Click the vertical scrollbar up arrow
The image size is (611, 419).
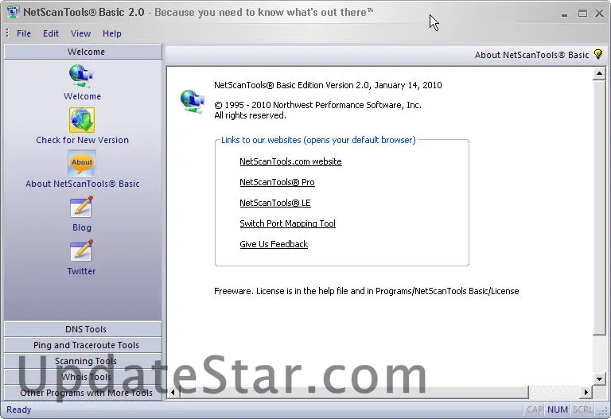(599, 73)
